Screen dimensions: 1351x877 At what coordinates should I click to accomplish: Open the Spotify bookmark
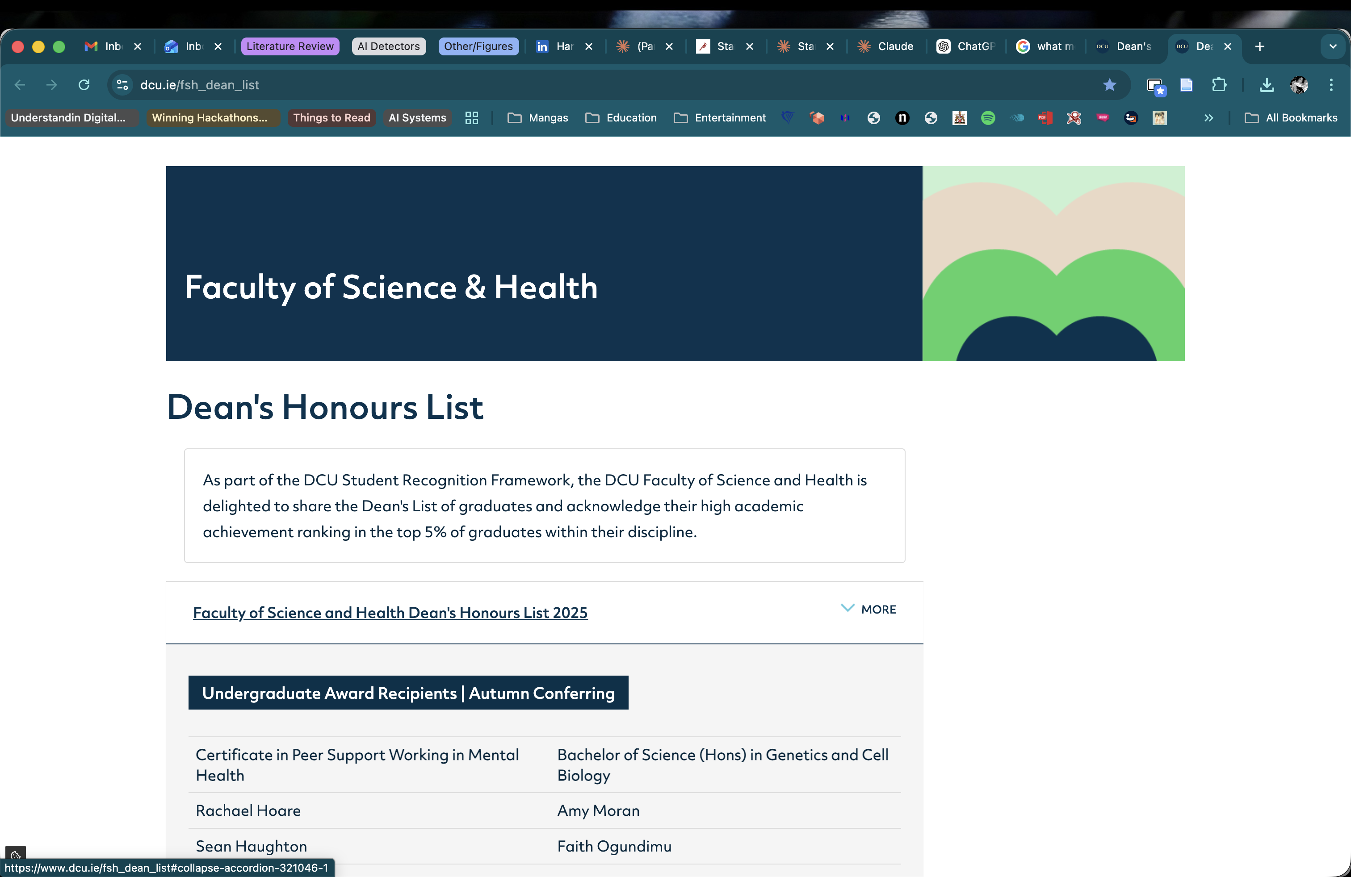click(988, 118)
